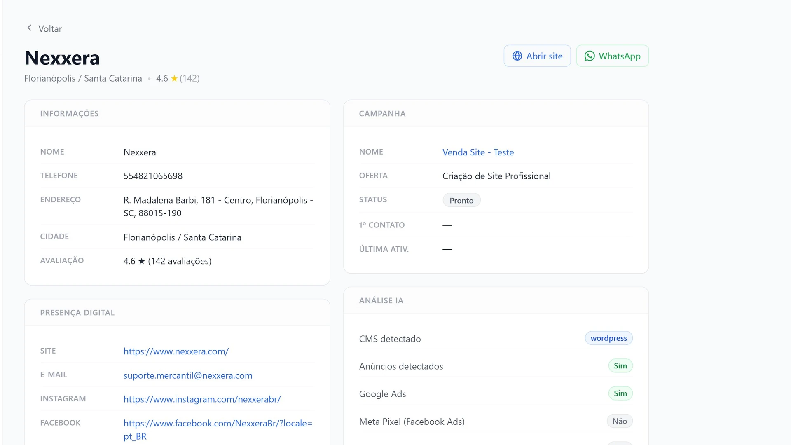This screenshot has height=445, width=791.
Task: Open the site with Abrir site button
Action: (x=537, y=56)
